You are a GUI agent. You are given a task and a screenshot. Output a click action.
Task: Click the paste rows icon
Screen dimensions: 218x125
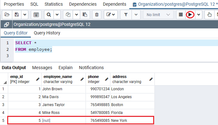(x=85, y=15)
